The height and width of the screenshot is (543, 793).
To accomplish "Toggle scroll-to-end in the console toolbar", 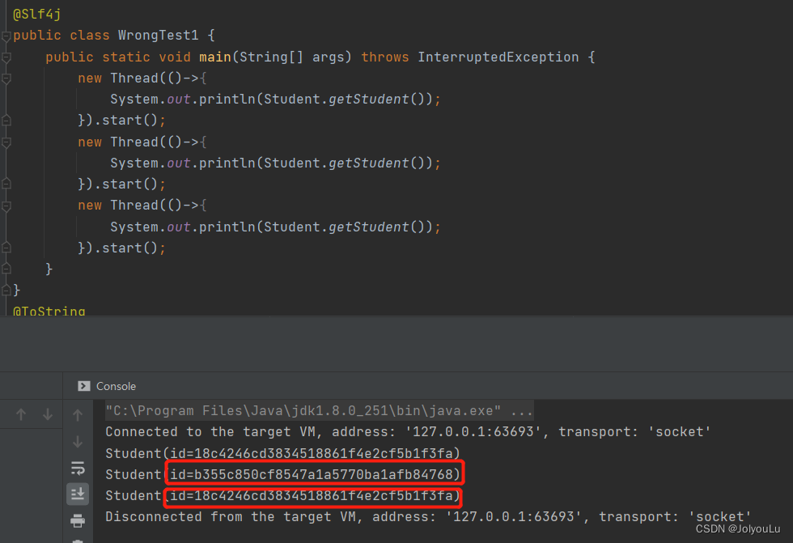I will (78, 494).
